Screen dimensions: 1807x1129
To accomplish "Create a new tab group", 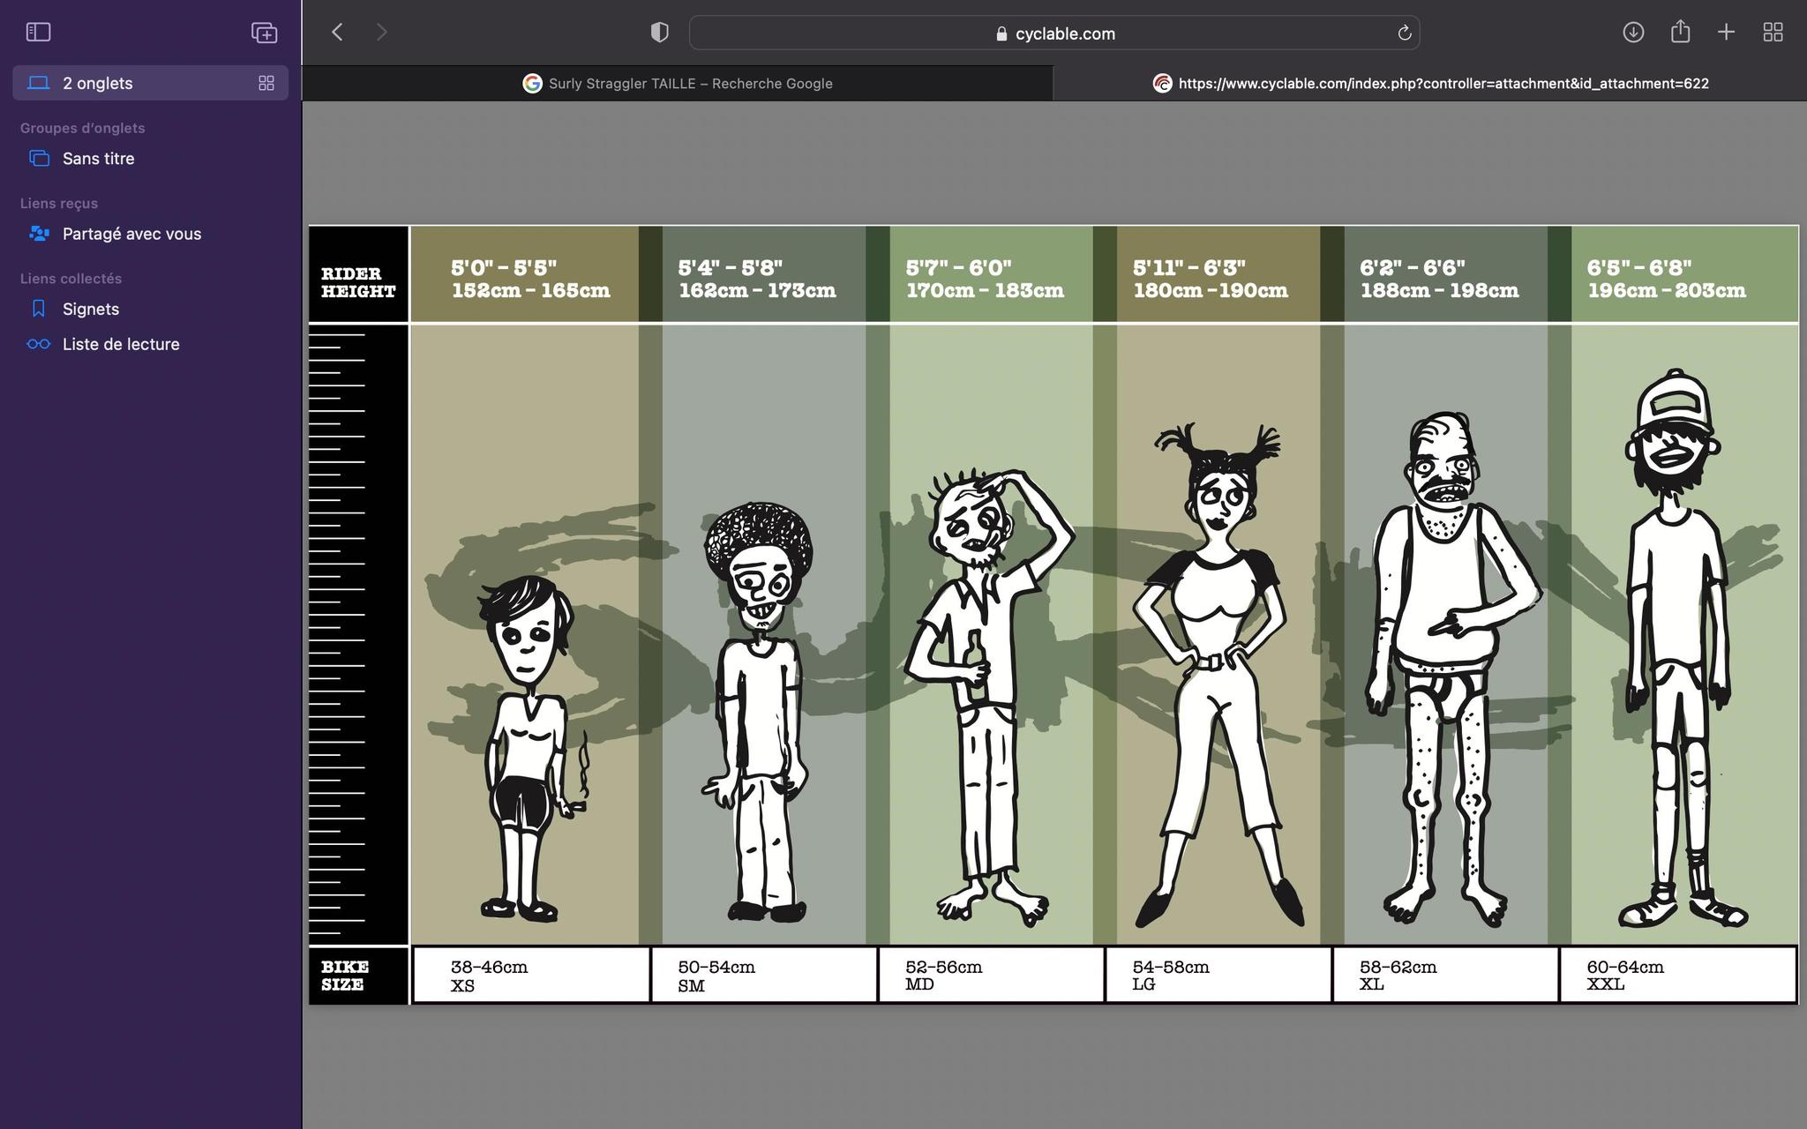I will [x=264, y=33].
